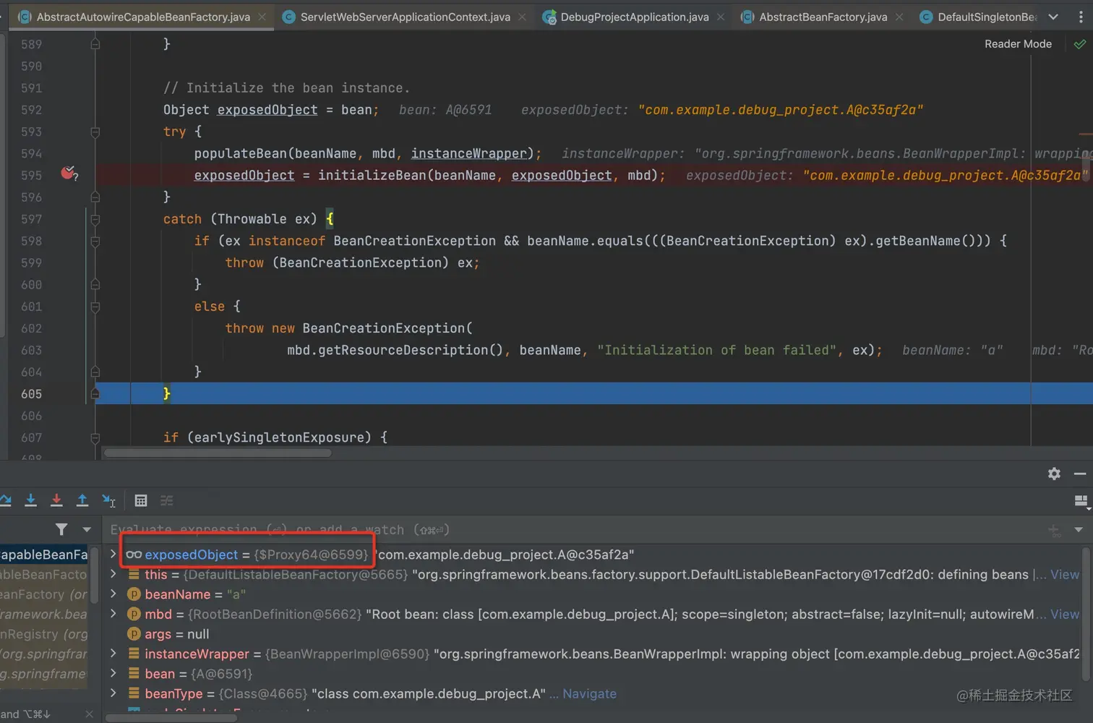Switch to ServletWebServerApplicationContext.java tab

click(406, 17)
